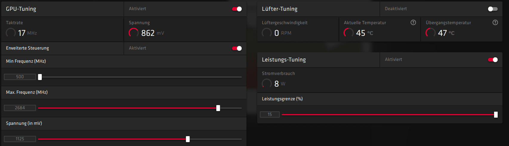Click the Übergangstemperatur gauge icon
Image resolution: width=509 pixels, height=146 pixels.
click(430, 33)
